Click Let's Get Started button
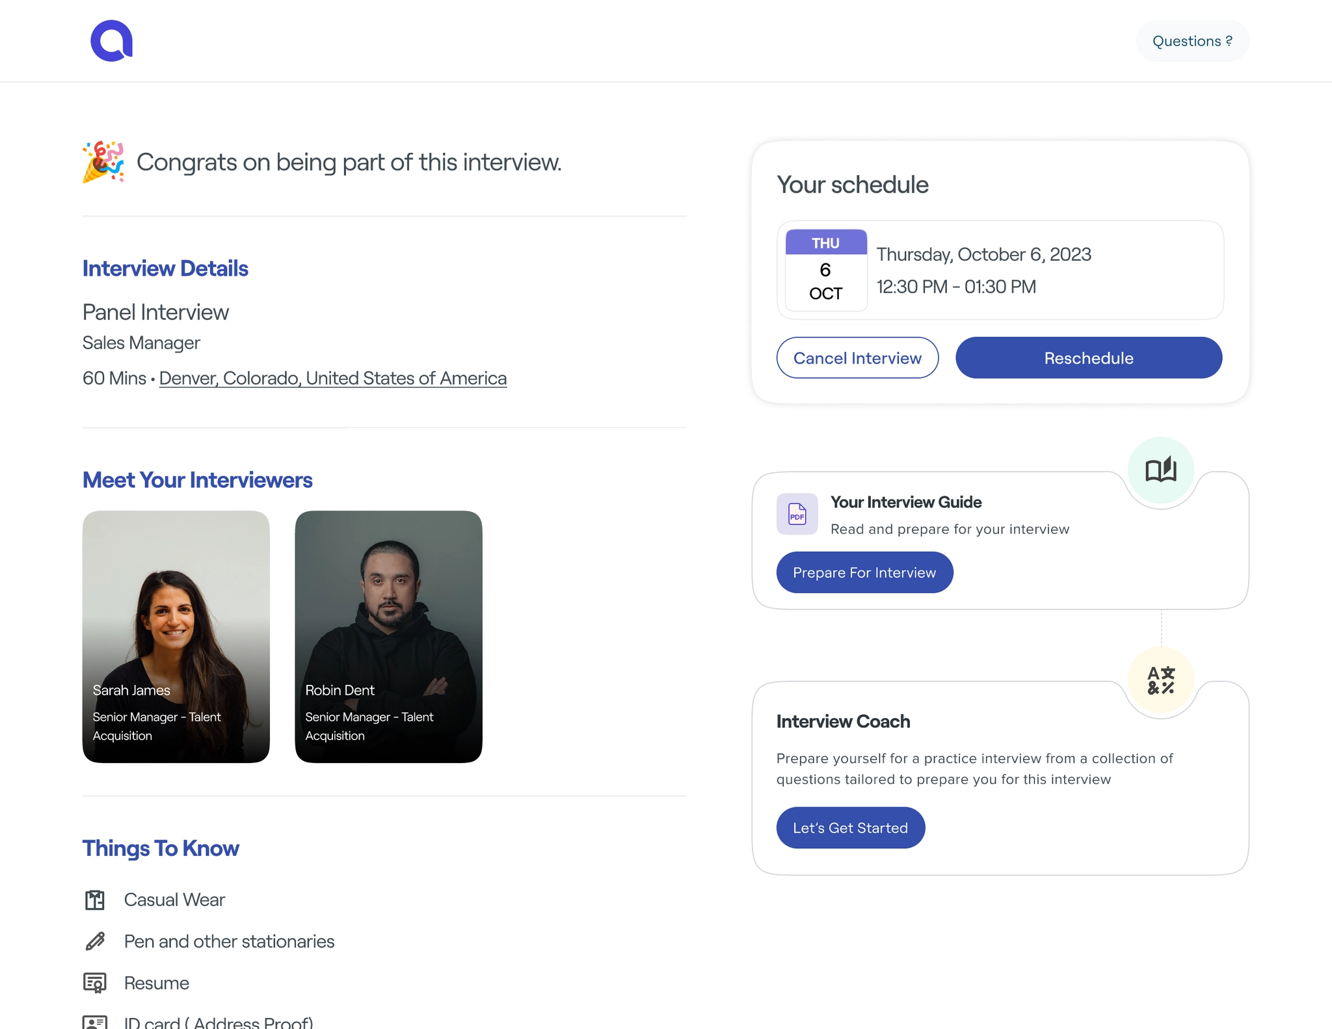This screenshot has height=1029, width=1332. click(x=851, y=828)
